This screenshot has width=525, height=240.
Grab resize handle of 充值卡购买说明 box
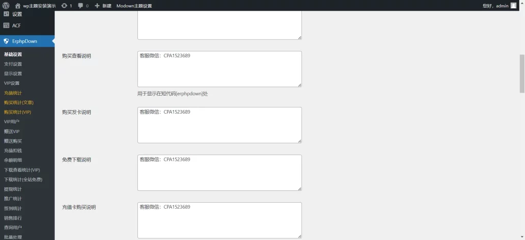(299, 236)
